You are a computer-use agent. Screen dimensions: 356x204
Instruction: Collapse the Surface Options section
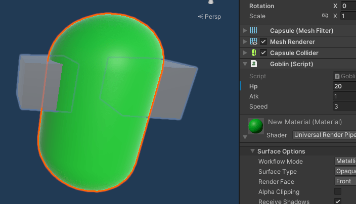pyautogui.click(x=252, y=151)
